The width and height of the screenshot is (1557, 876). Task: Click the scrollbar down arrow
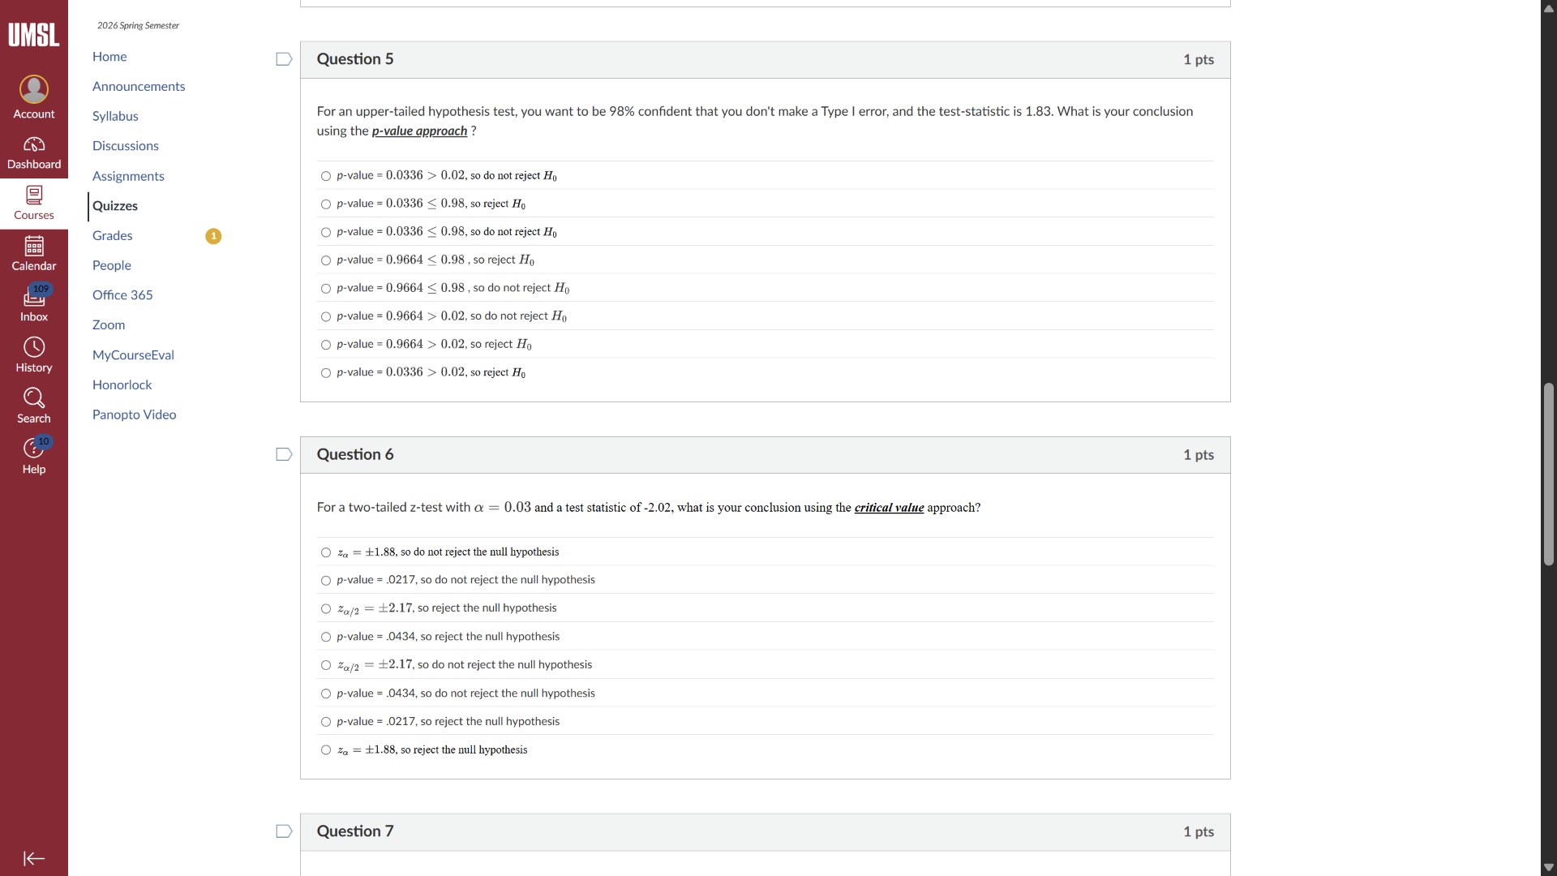[1549, 867]
